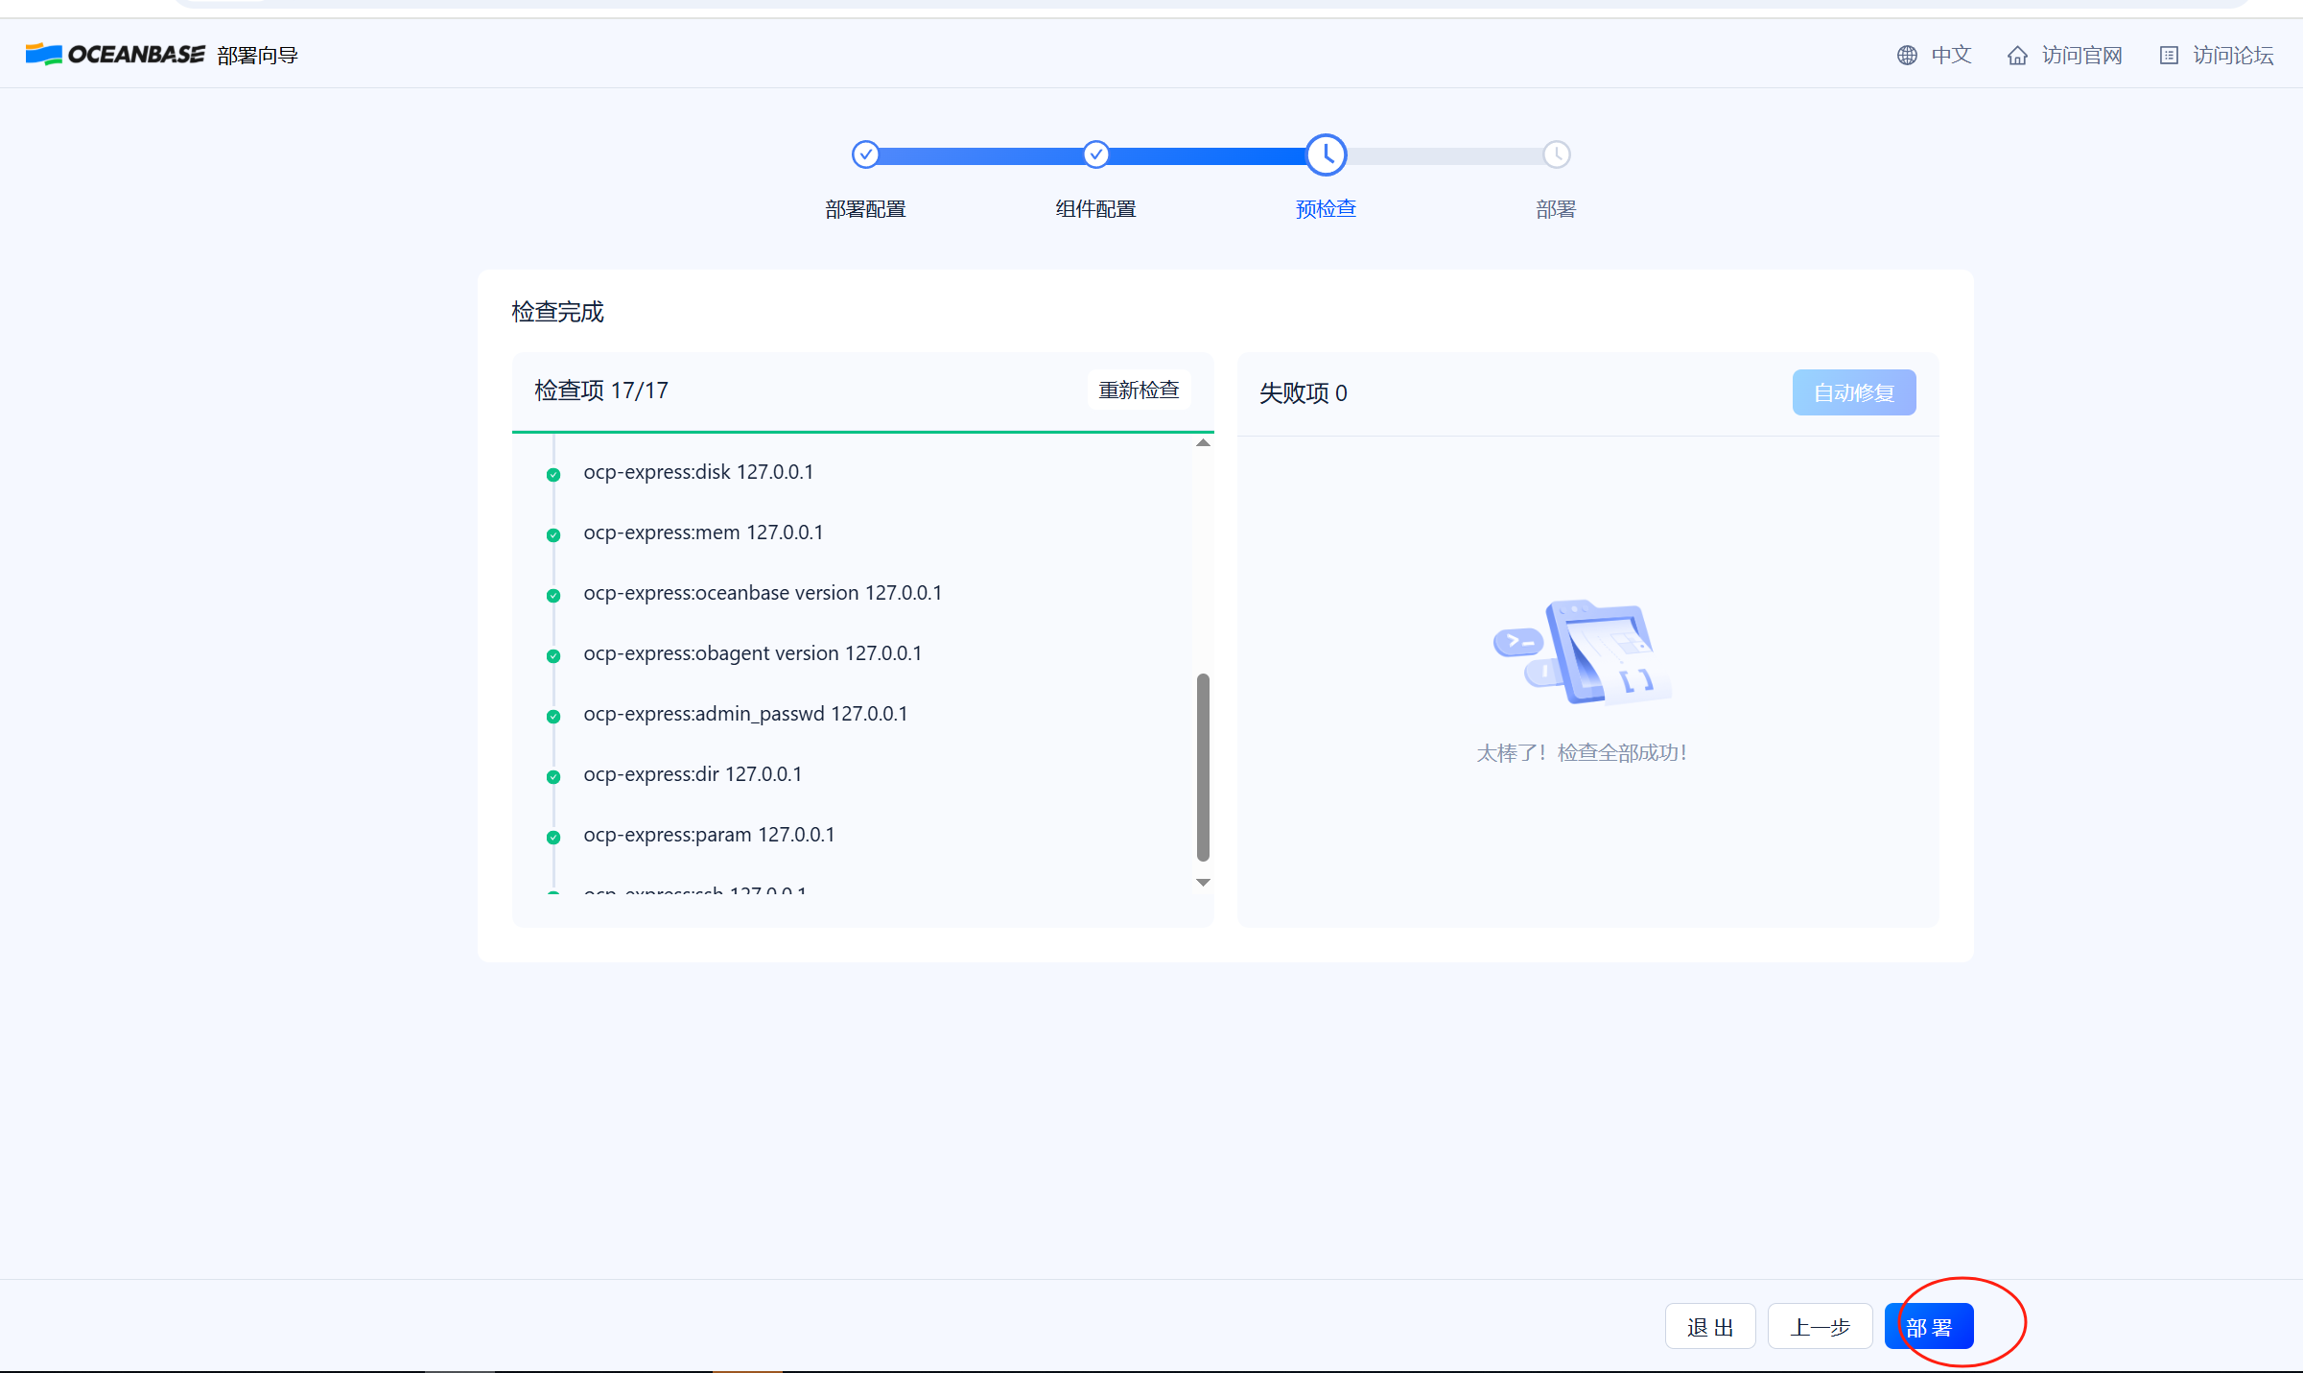Click the checkmark icon on the 组件配置 step

1095,154
